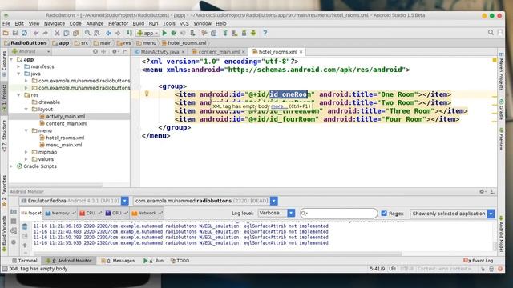Image resolution: width=513 pixels, height=288 pixels.
Task: Open the Run tool window button
Action: coord(153,261)
